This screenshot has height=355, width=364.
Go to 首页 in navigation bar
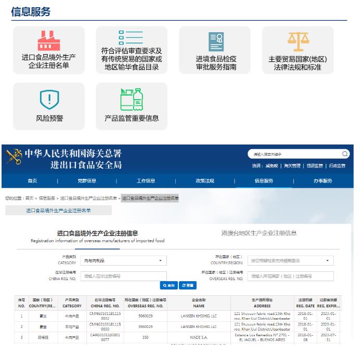[x=32, y=181]
